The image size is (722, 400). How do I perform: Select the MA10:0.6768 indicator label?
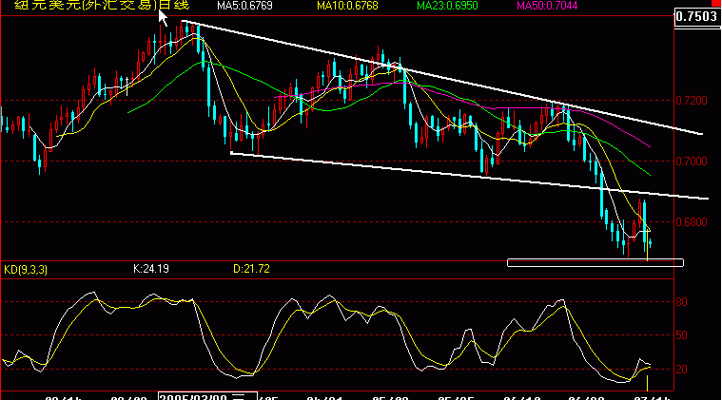click(x=347, y=6)
